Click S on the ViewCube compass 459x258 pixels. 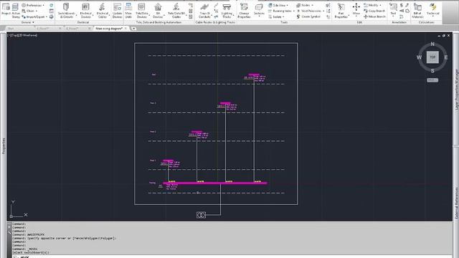point(432,71)
